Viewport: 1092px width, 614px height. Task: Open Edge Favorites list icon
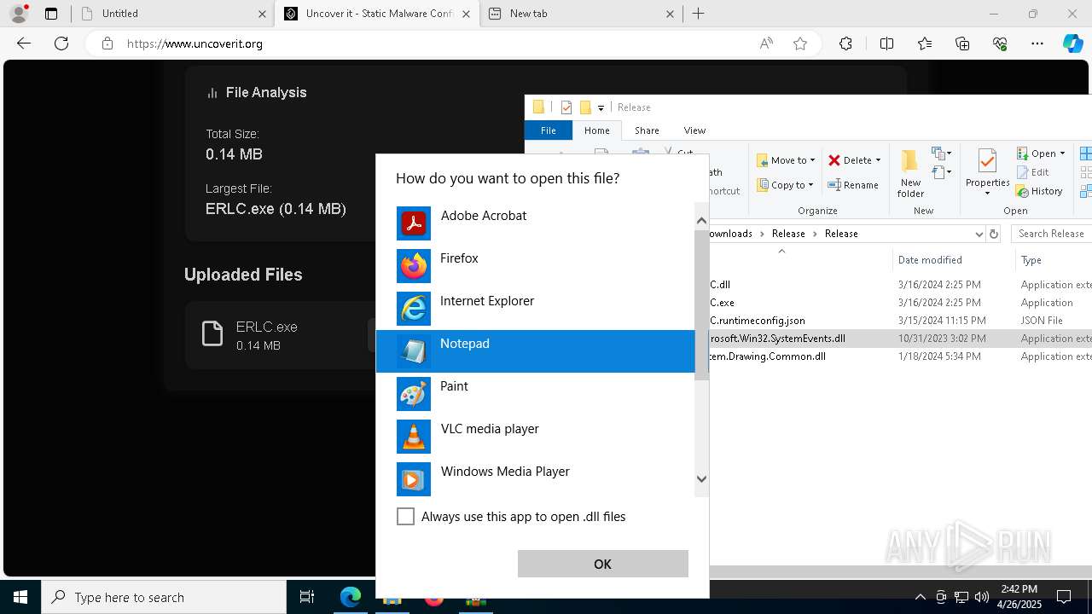coord(925,43)
